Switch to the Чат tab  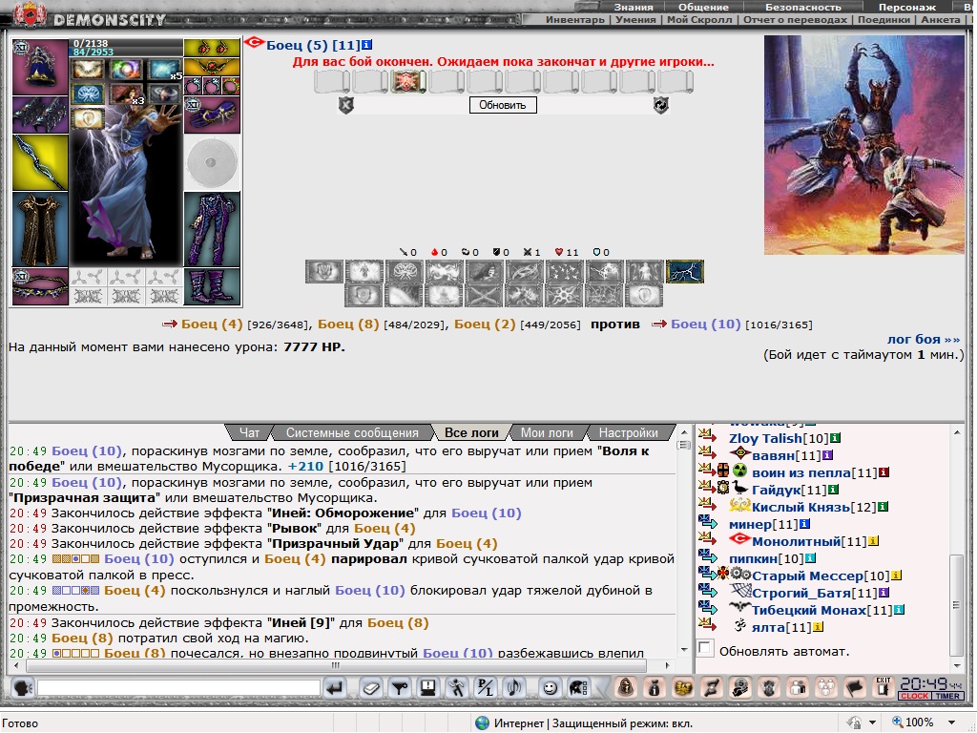pyautogui.click(x=249, y=432)
